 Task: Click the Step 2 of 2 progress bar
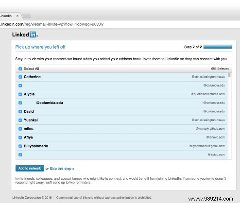point(218,47)
